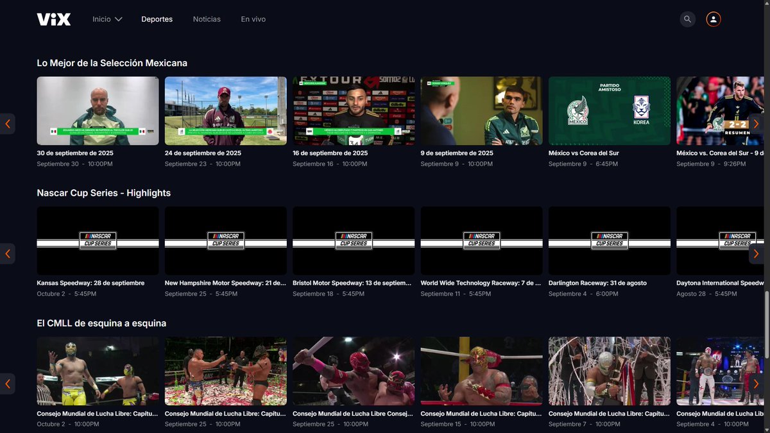Play the Darlington Raceway 31 de agosto video
The width and height of the screenshot is (770, 433).
(x=609, y=240)
